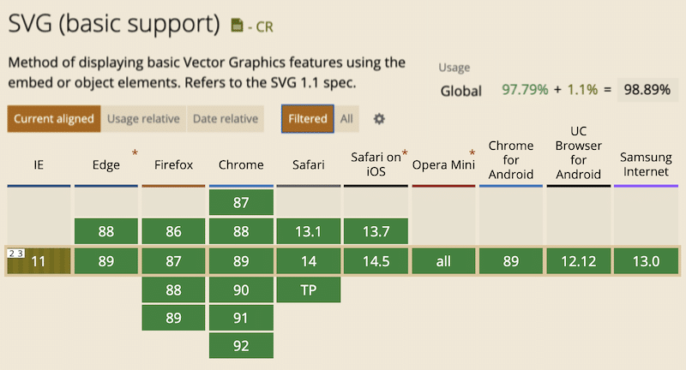The height and width of the screenshot is (370, 686).
Task: Click the asterisk beside Safari on iOS
Action: [x=405, y=153]
